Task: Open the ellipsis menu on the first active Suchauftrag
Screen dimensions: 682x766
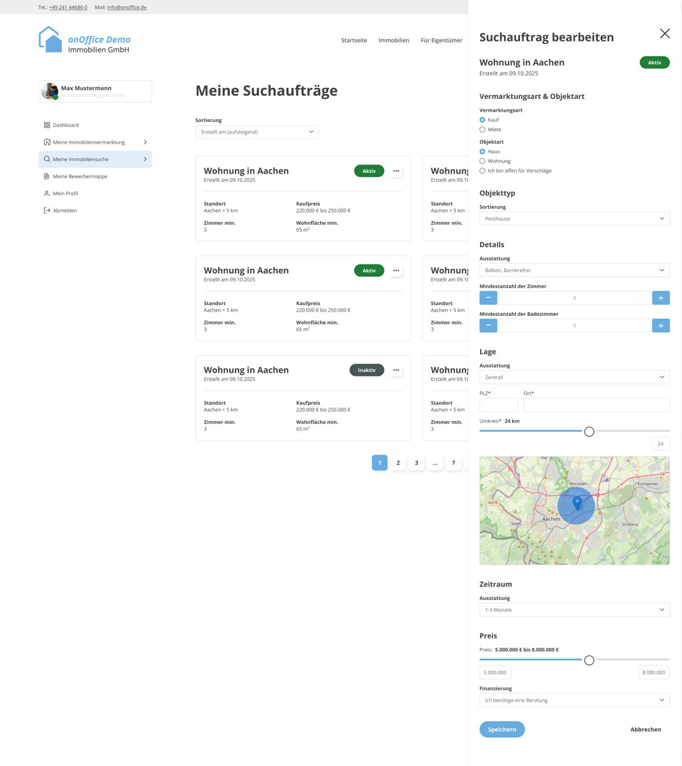Action: pyautogui.click(x=396, y=170)
